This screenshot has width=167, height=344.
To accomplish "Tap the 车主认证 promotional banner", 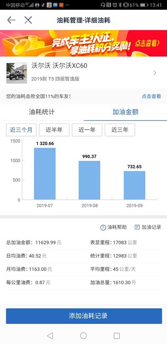I will (x=83, y=43).
